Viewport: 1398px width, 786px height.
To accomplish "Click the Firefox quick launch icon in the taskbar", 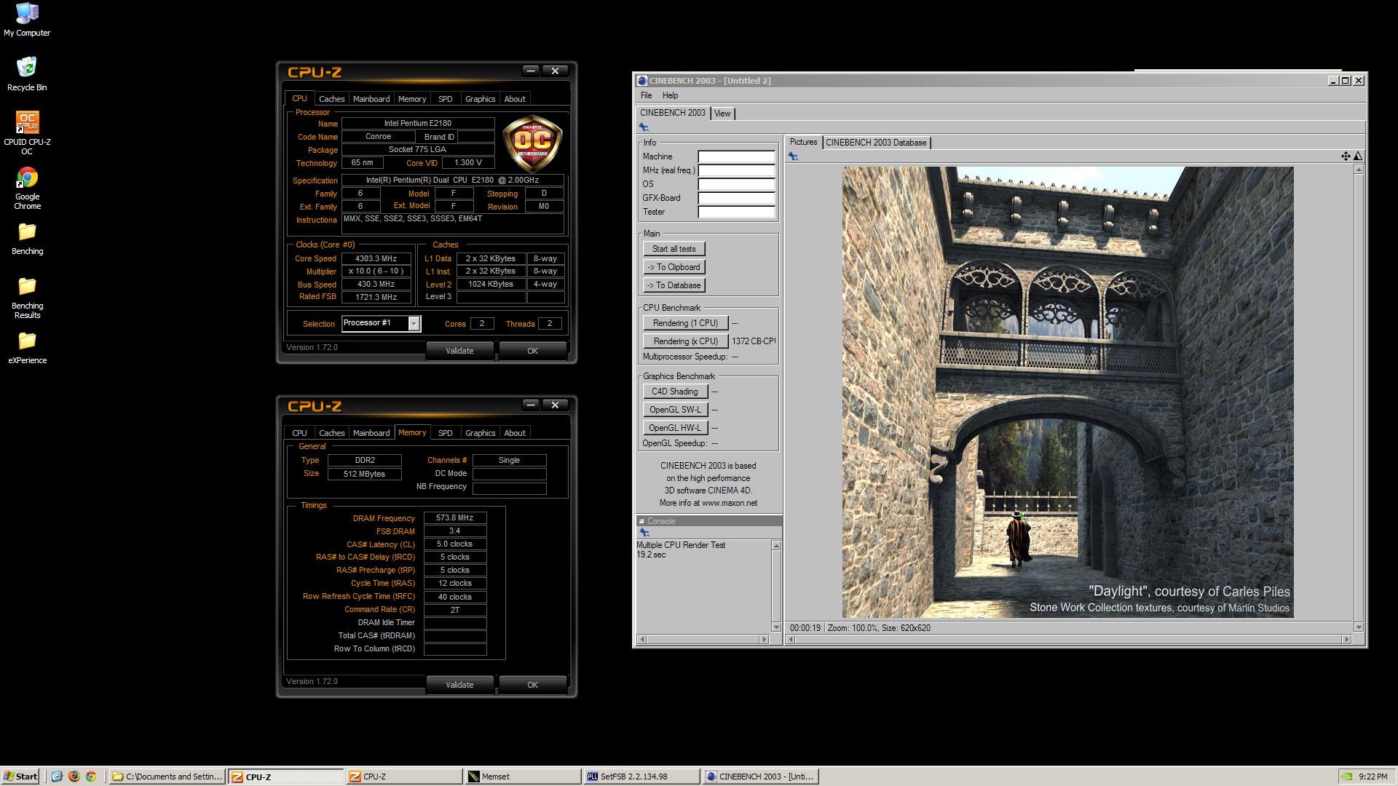I will 74,777.
